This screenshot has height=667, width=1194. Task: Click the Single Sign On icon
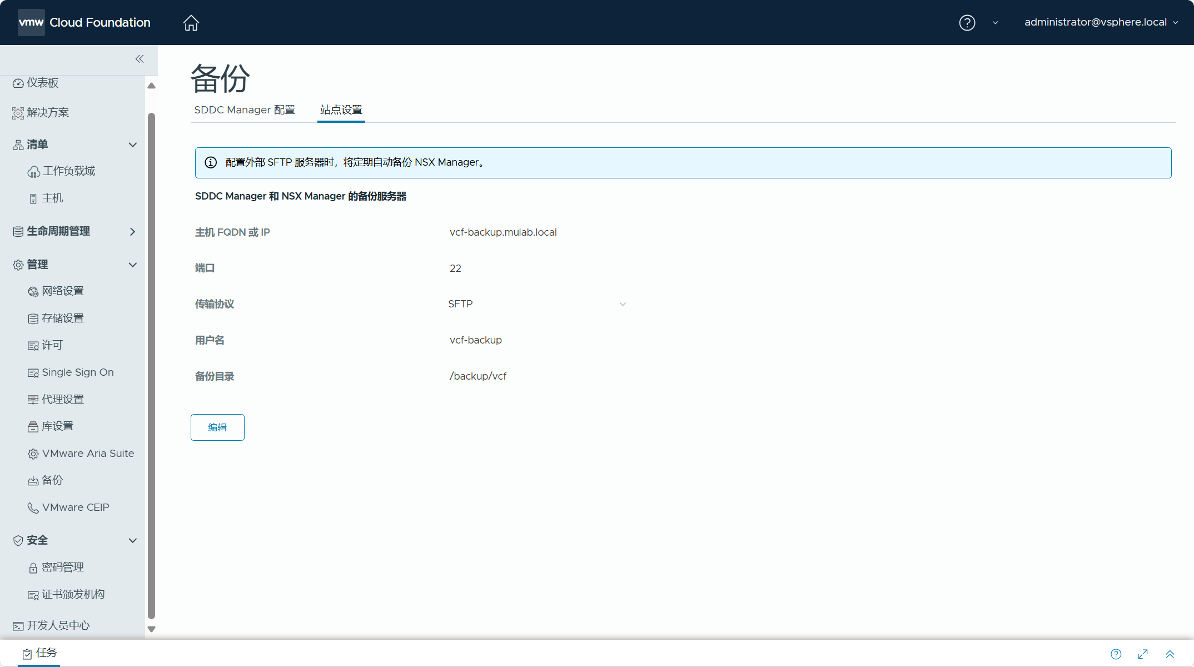pyautogui.click(x=33, y=373)
